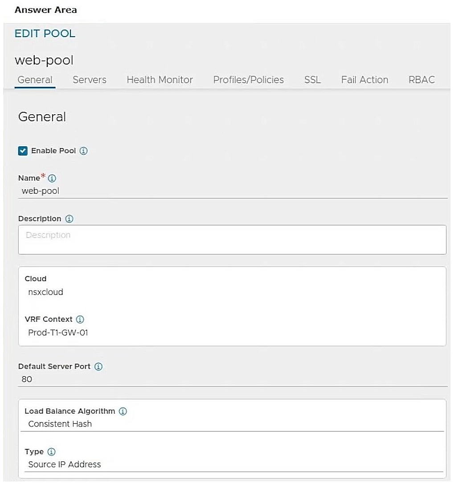Click the Default Server Port field
The width and height of the screenshot is (454, 485).
coord(232,379)
